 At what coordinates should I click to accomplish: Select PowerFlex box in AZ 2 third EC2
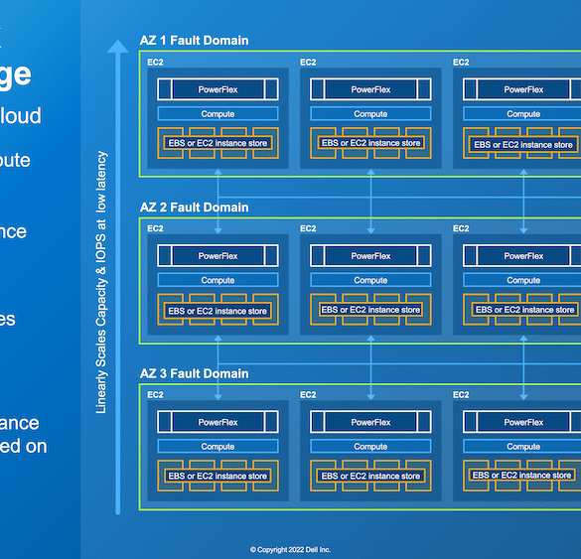[x=522, y=255]
